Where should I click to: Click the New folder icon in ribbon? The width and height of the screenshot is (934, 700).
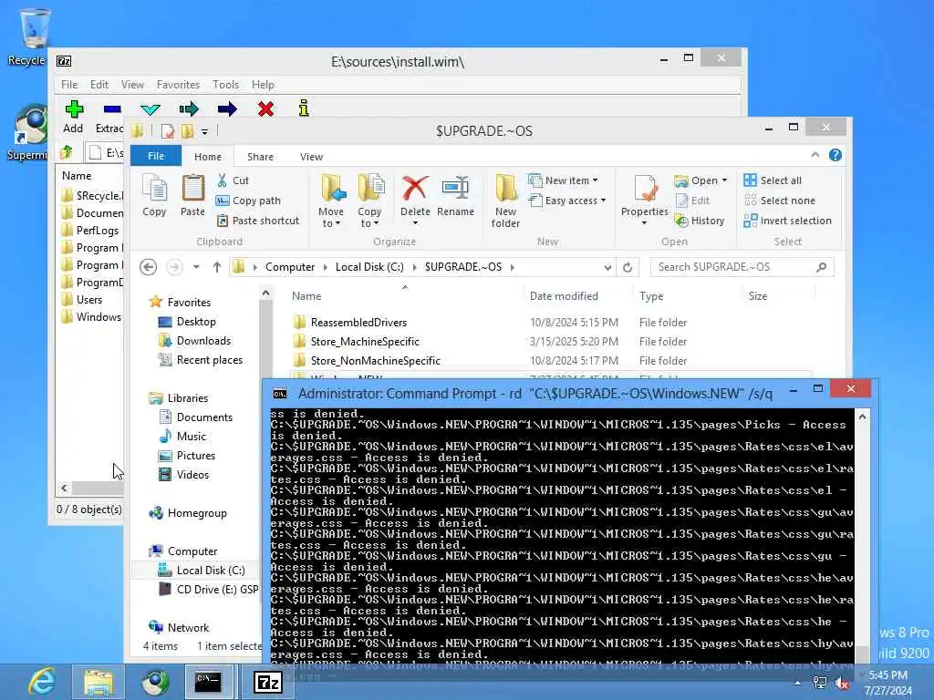point(505,188)
